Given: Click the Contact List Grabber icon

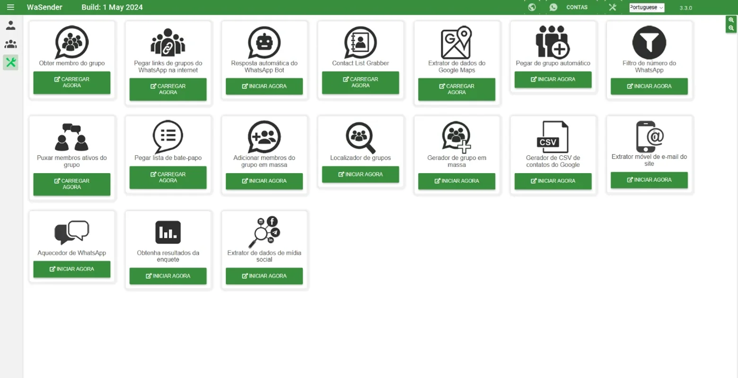Looking at the screenshot, I should click(x=360, y=43).
